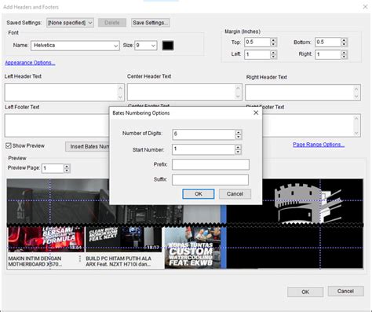Click the three-dot menu beside MAKIN INTIM title
This screenshot has height=312, width=372.
point(80,259)
